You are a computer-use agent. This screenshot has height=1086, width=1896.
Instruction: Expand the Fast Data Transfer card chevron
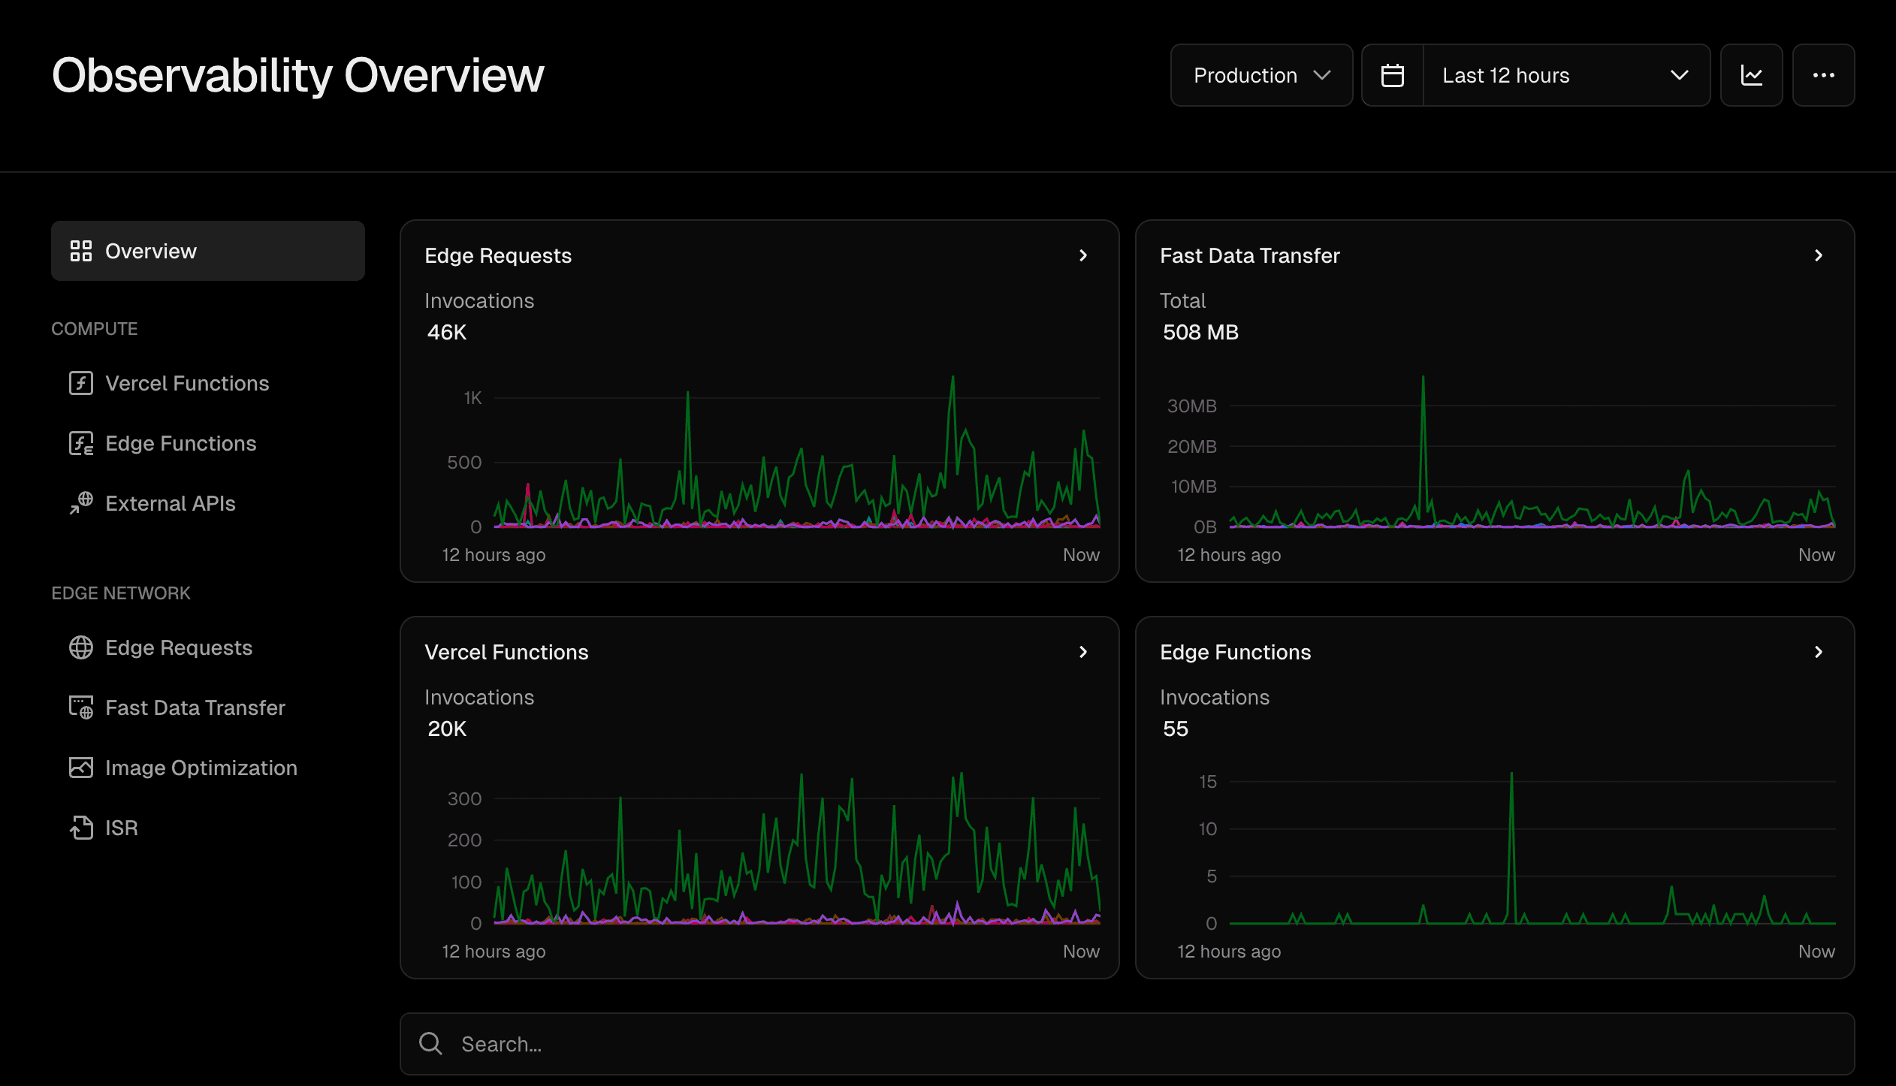pos(1819,255)
